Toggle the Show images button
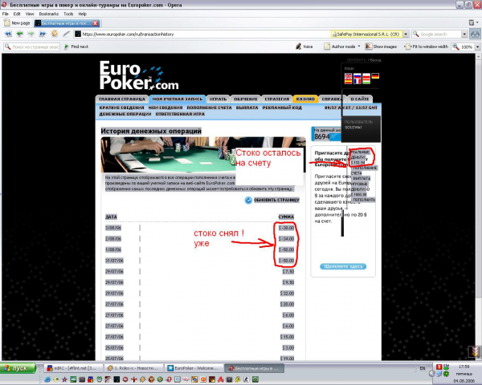Screen dimensions: 482x385 [x=381, y=47]
